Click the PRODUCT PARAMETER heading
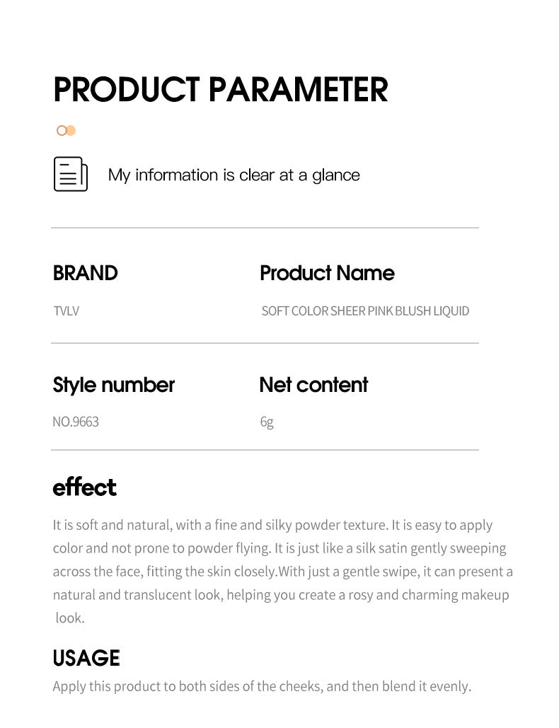This screenshot has height=728, width=559. [221, 90]
